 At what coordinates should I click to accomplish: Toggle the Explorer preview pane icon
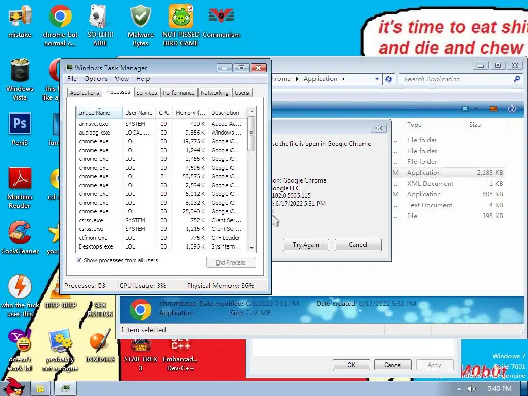point(493,109)
